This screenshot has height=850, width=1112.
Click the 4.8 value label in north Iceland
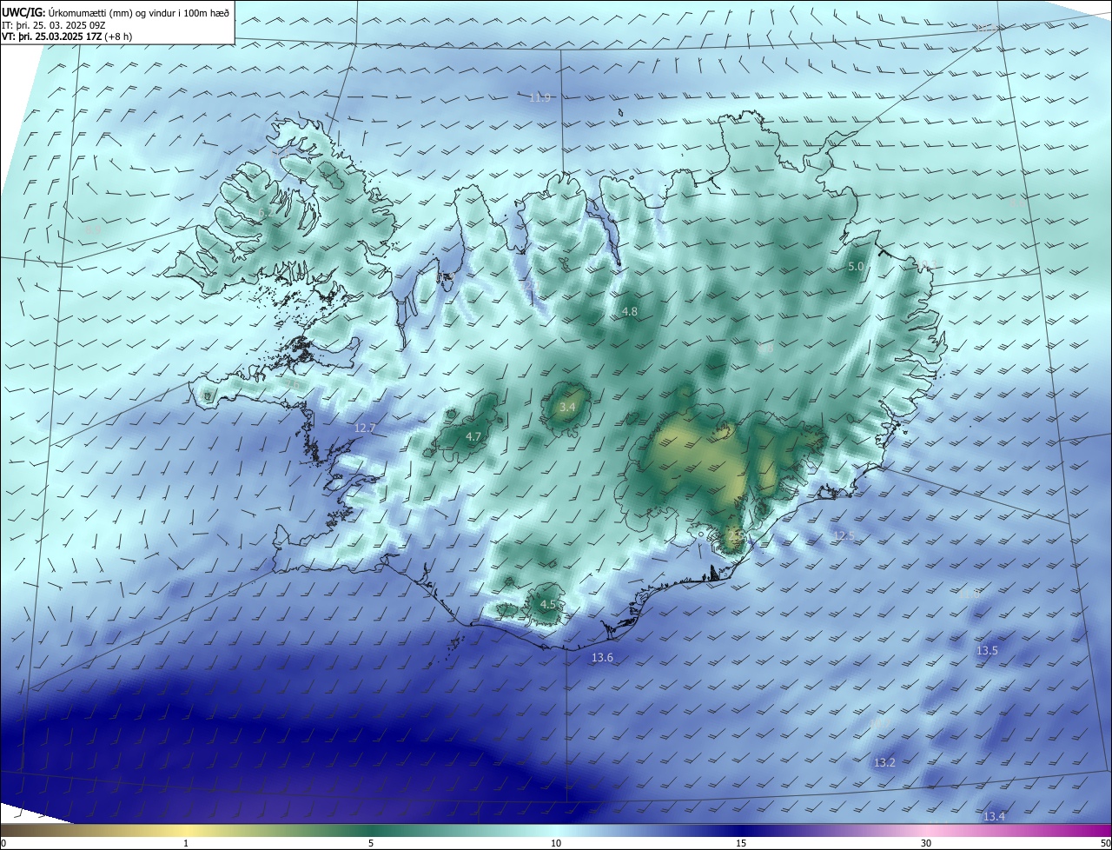[x=630, y=311]
